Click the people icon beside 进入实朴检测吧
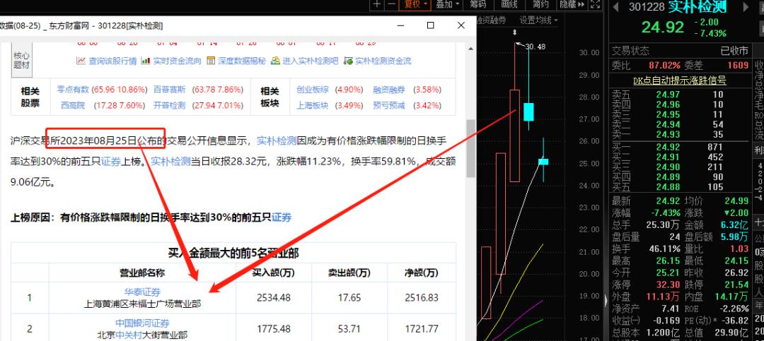Viewport: 764px width, 341px height. (275, 61)
